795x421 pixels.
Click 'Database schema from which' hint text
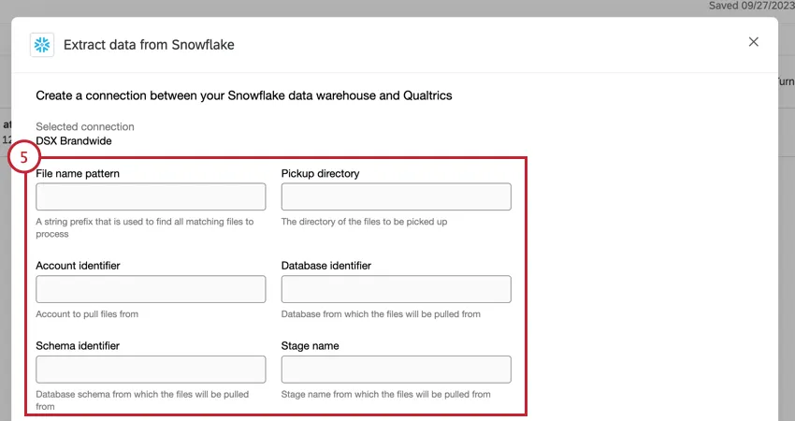pyautogui.click(x=142, y=400)
